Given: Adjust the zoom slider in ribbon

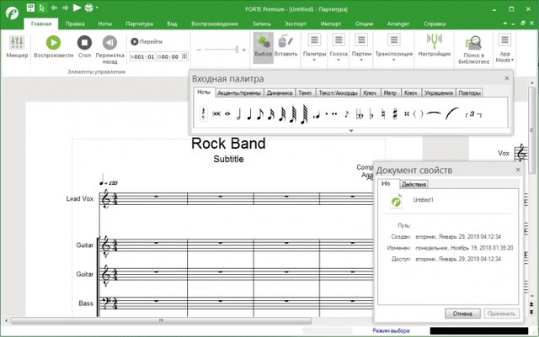Looking at the screenshot, I should (x=239, y=50).
